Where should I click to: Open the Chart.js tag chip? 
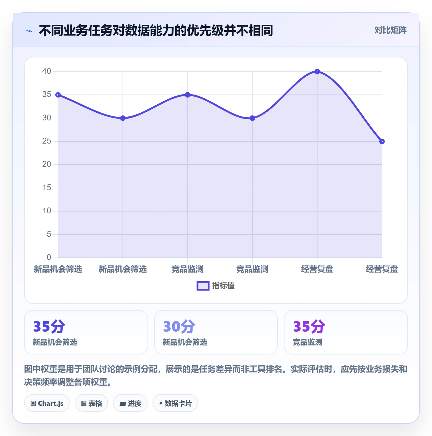pyautogui.click(x=47, y=403)
